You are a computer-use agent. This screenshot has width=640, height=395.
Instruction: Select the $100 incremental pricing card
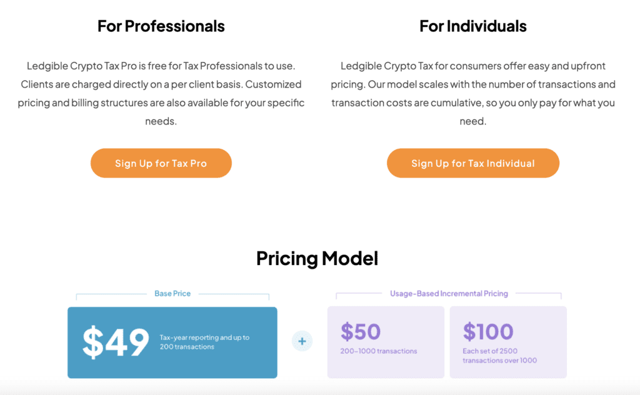[x=508, y=342]
